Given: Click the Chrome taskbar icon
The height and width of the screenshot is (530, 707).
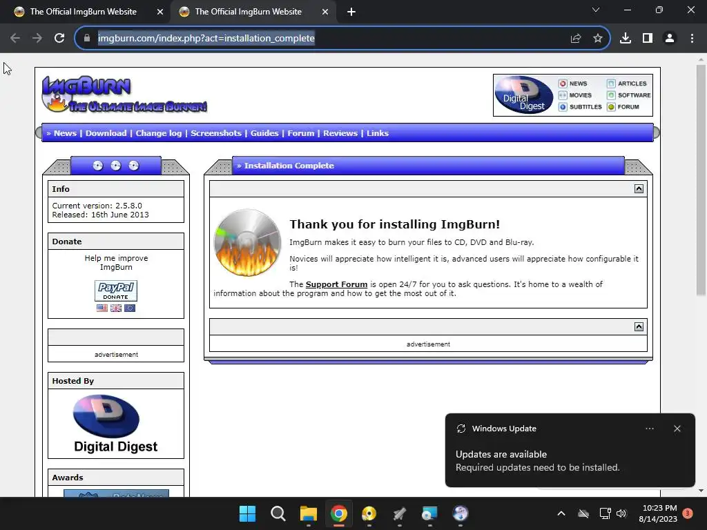Looking at the screenshot, I should (x=338, y=513).
